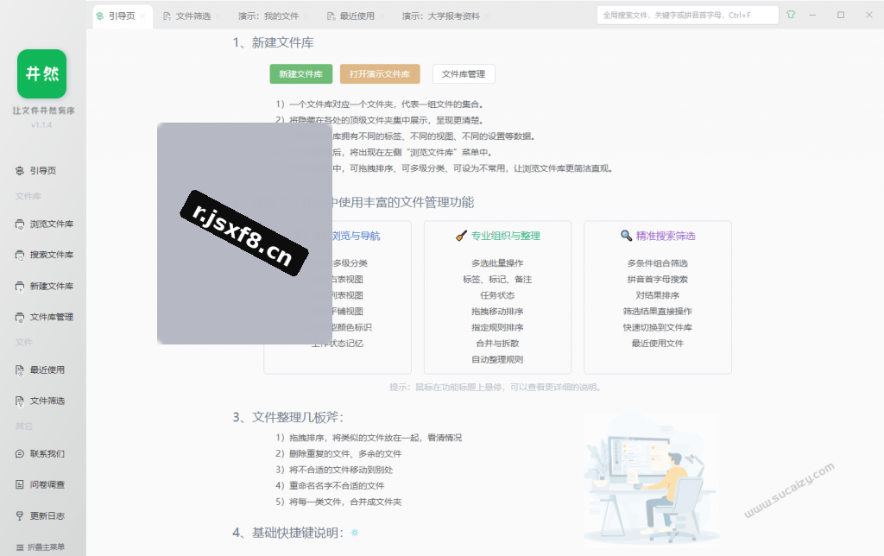
Task: Open 搜索文件库 in the sidebar
Action: (44, 255)
